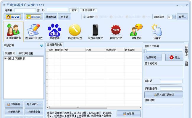Click 删除勾选 to delete checked accounts
This screenshot has width=192, height=118.
tap(14, 112)
